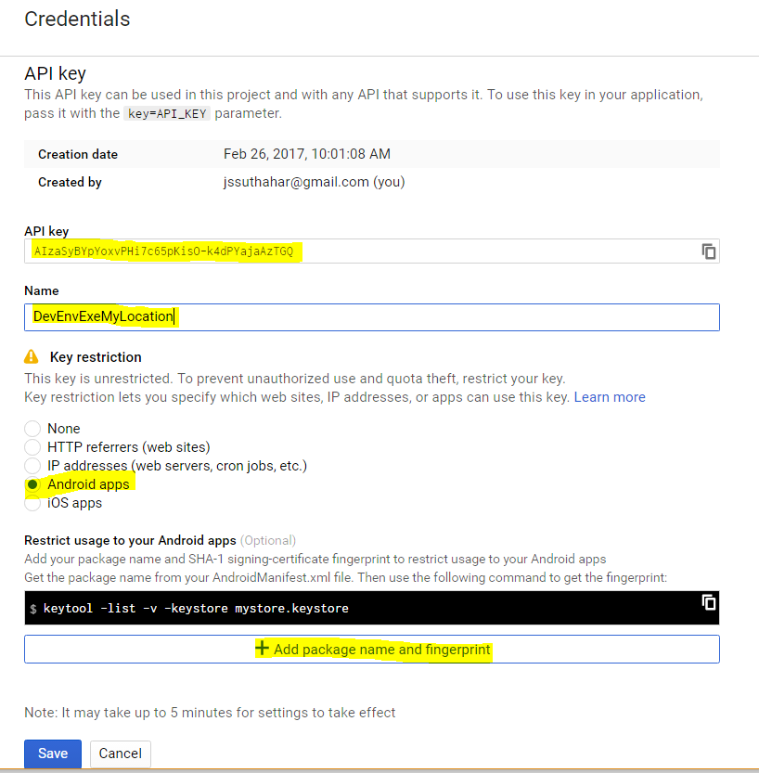Viewport: 759px width, 773px height.
Task: Add package name and fingerprint
Action: 372,650
